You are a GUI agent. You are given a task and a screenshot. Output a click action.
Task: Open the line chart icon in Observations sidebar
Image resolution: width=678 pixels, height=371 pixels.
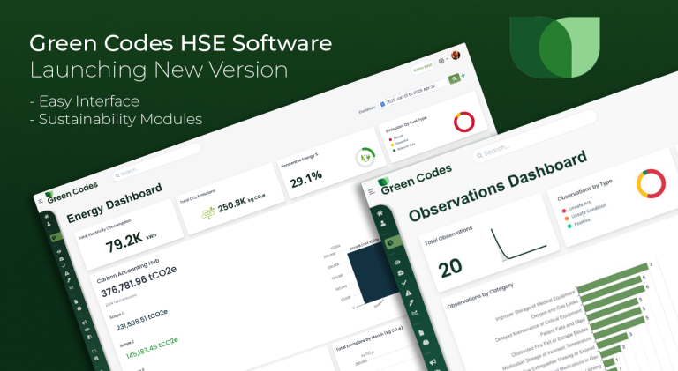[x=415, y=313]
